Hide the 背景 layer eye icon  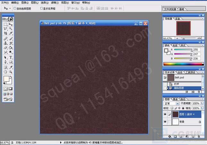coord(165,122)
